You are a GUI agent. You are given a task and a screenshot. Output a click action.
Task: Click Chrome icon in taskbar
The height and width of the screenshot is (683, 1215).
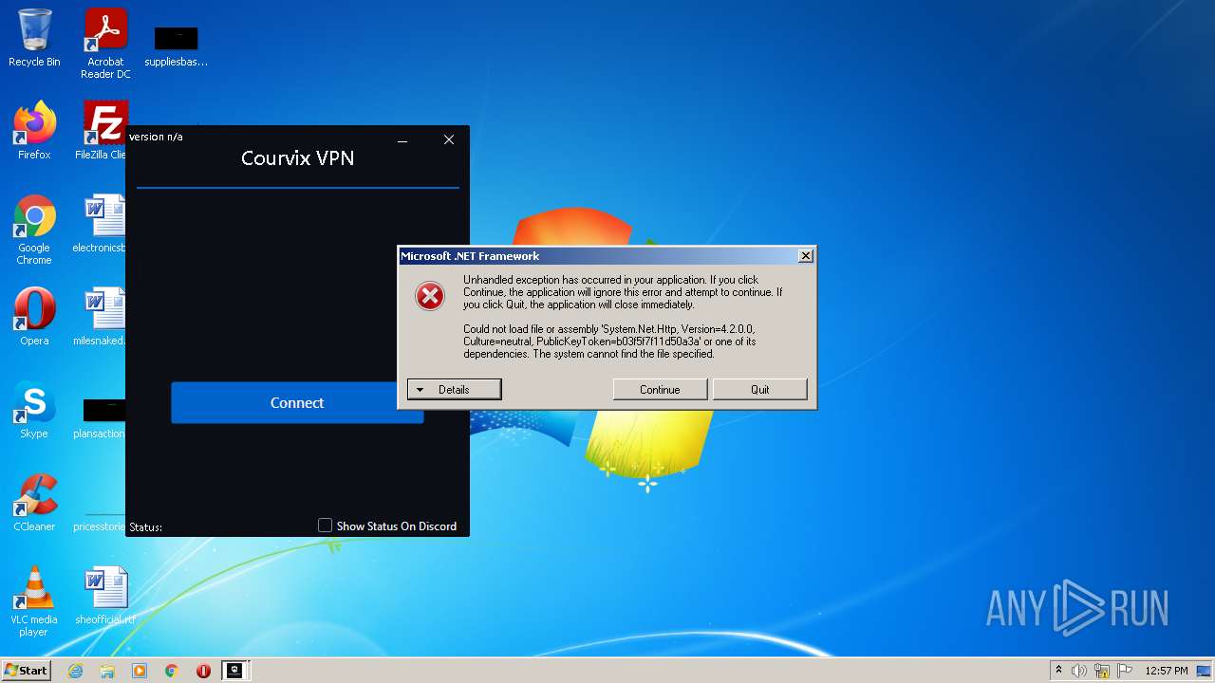click(172, 671)
